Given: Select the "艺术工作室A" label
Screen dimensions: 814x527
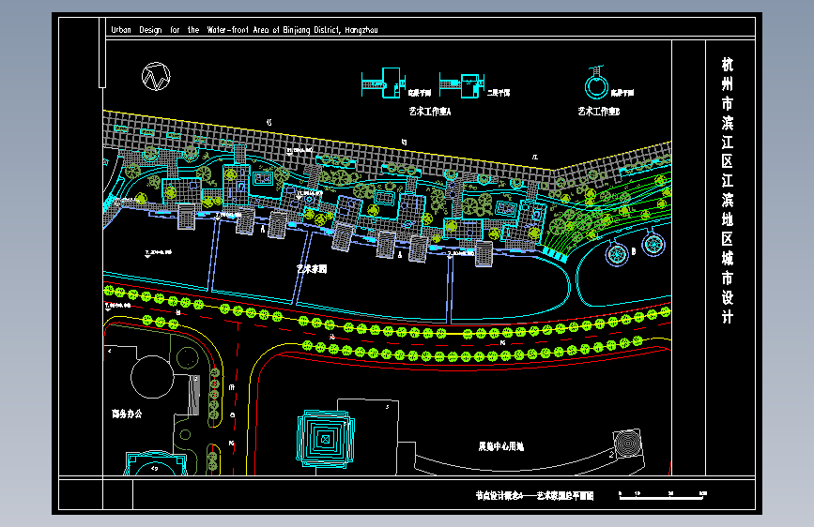Looking at the screenshot, I should pos(430,112).
